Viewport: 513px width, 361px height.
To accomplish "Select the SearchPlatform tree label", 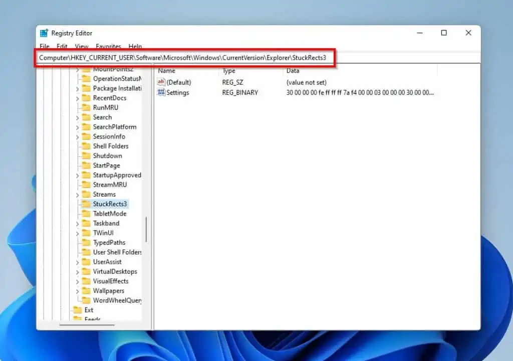I will (115, 127).
